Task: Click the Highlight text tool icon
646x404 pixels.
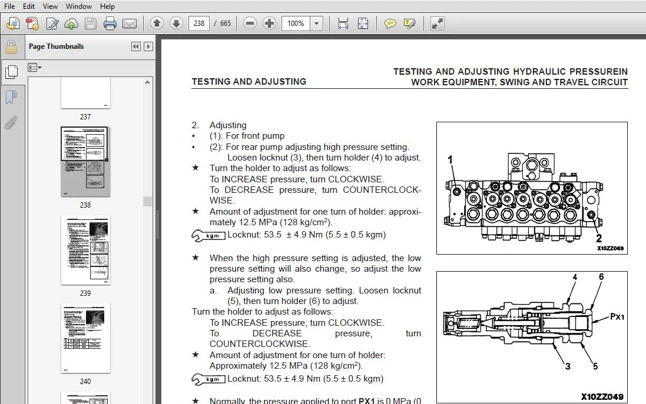Action: [409, 24]
